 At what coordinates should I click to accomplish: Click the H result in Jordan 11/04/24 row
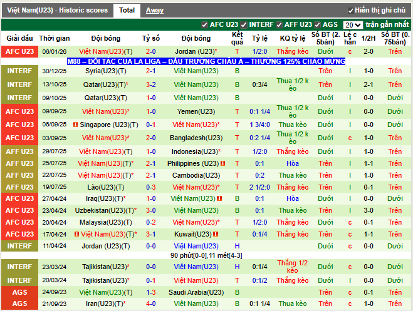coord(237,246)
